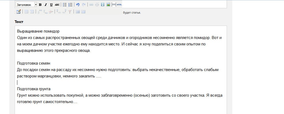The width and height of the screenshot is (284, 114).
Task: Insert a numbered list
Action: tap(70, 5)
